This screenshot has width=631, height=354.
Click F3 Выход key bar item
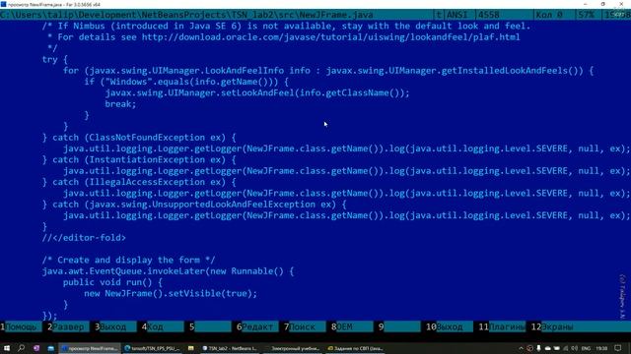click(115, 326)
